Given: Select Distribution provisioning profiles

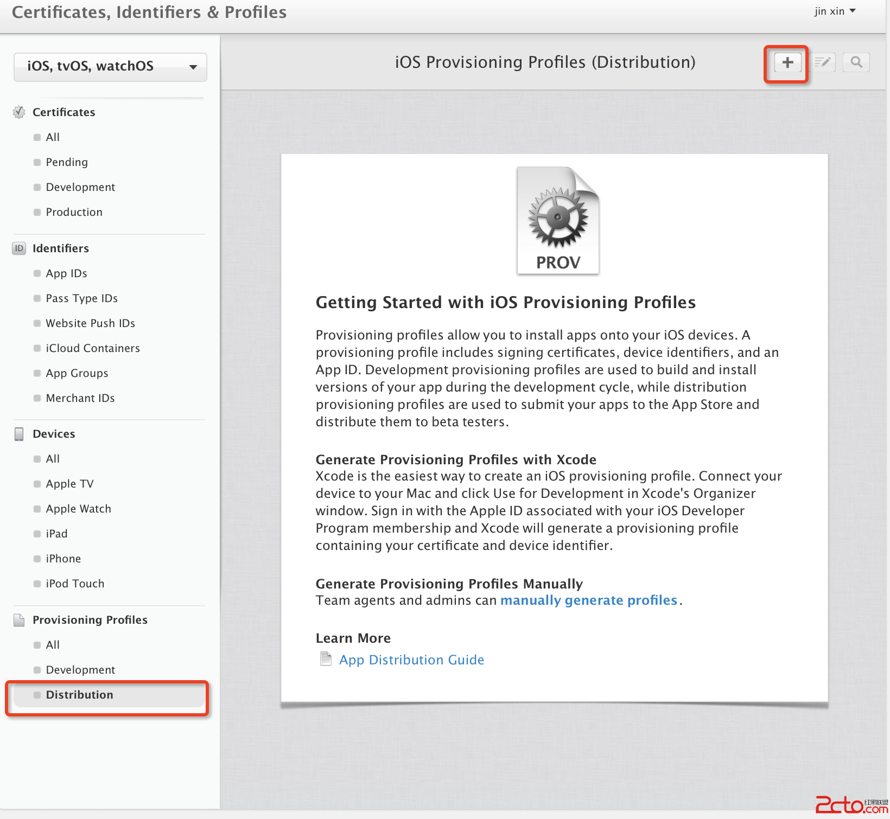Looking at the screenshot, I should tap(108, 695).
